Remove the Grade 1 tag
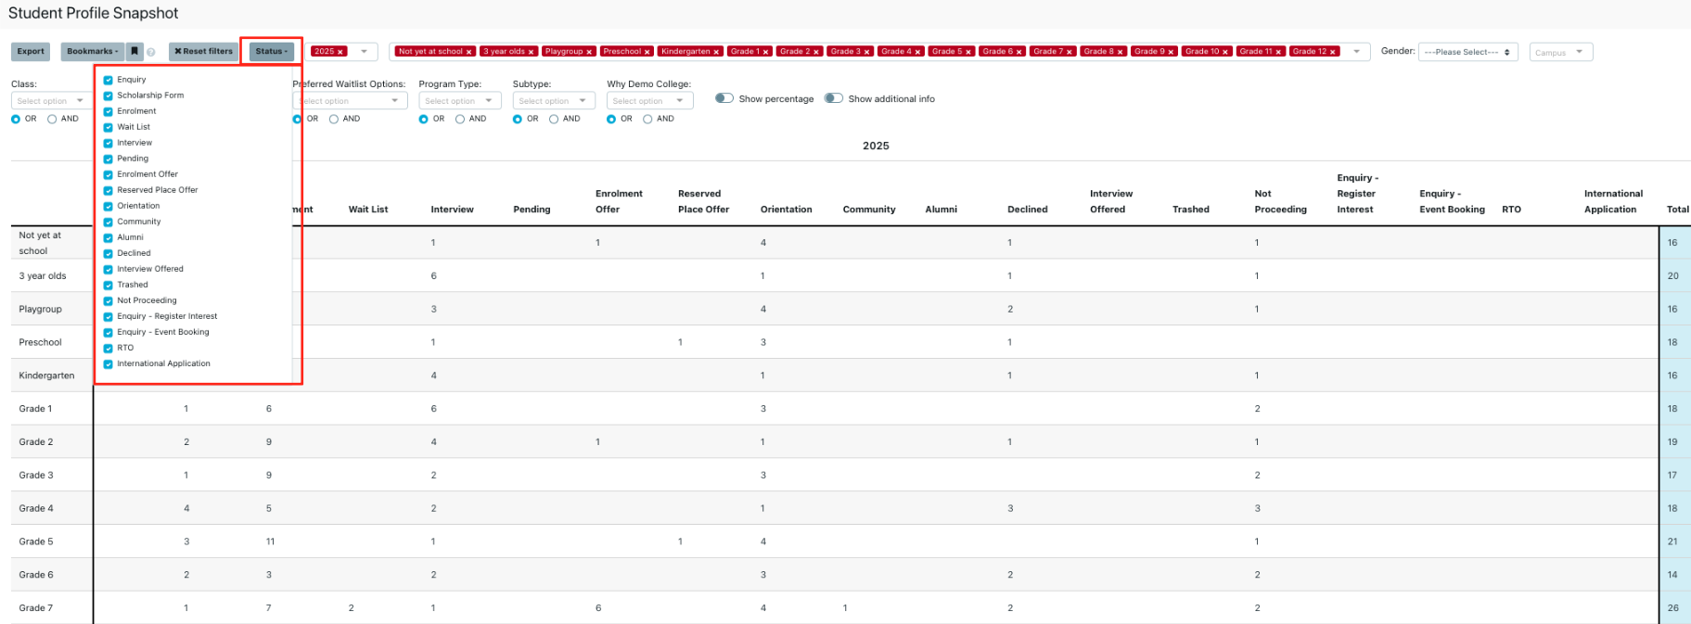The height and width of the screenshot is (624, 1691). click(x=766, y=52)
